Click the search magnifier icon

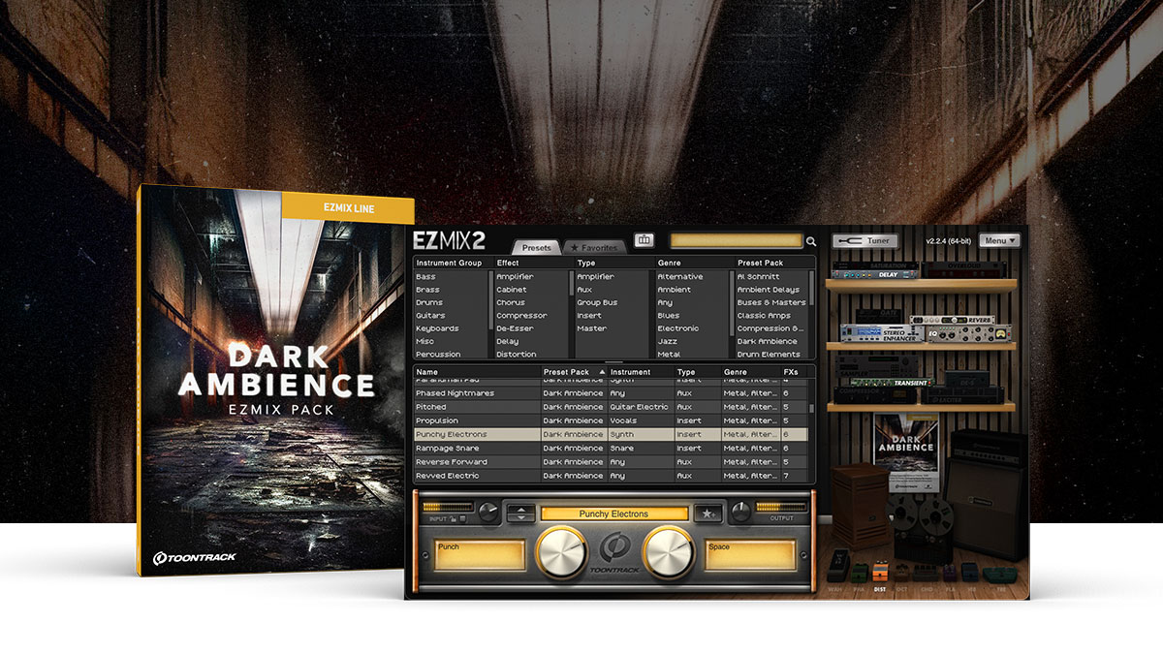pyautogui.click(x=811, y=242)
